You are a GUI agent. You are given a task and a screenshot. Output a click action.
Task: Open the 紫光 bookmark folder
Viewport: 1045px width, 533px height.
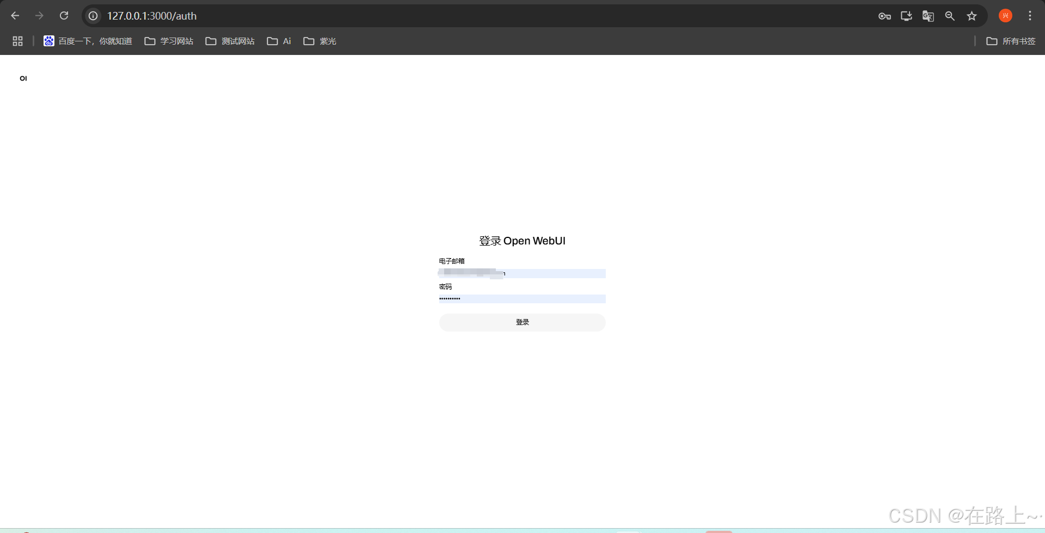click(319, 41)
